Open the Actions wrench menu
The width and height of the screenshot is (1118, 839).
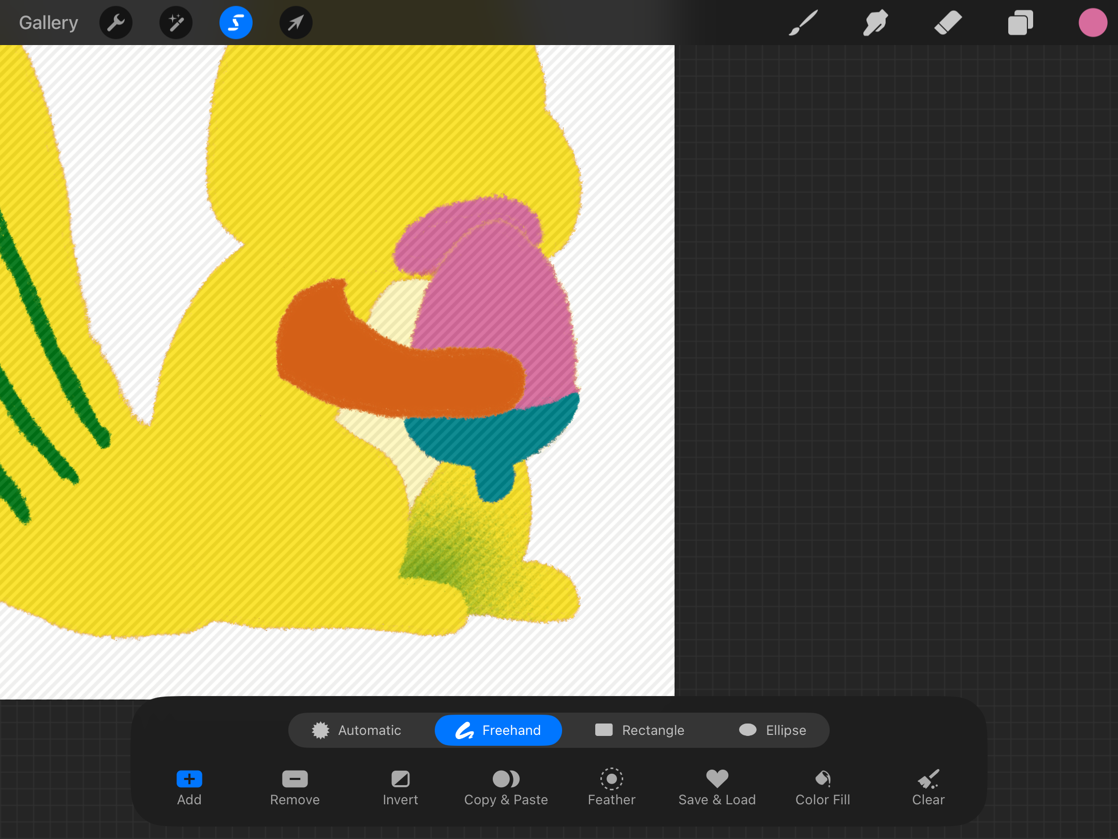pyautogui.click(x=116, y=23)
